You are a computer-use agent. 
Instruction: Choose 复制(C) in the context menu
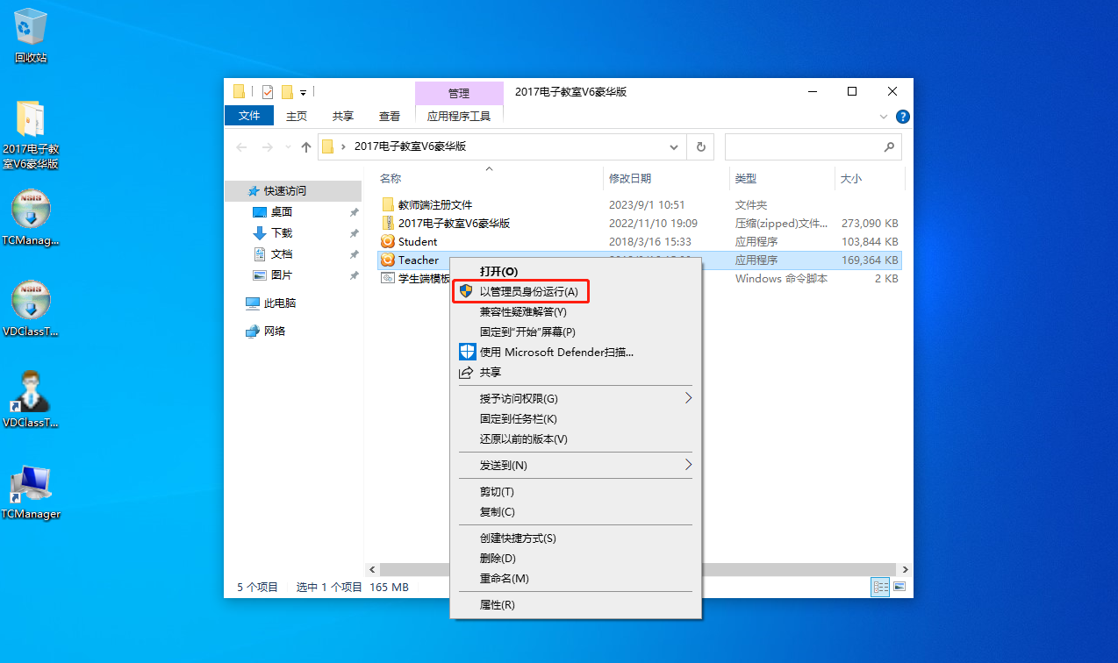575,511
